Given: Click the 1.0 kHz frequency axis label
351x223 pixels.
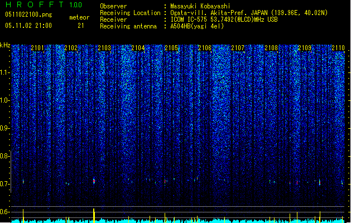Looking at the screenshot, I should point(5,100).
